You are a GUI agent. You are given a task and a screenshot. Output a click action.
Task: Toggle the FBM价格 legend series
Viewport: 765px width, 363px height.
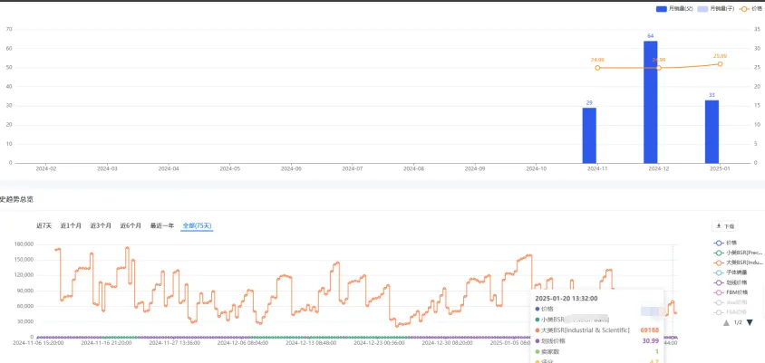(x=731, y=292)
